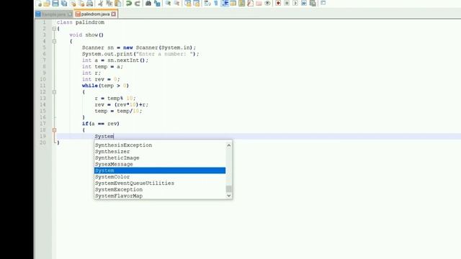
Task: Click the autocomplete scrollbar thumb
Action: tap(229, 188)
